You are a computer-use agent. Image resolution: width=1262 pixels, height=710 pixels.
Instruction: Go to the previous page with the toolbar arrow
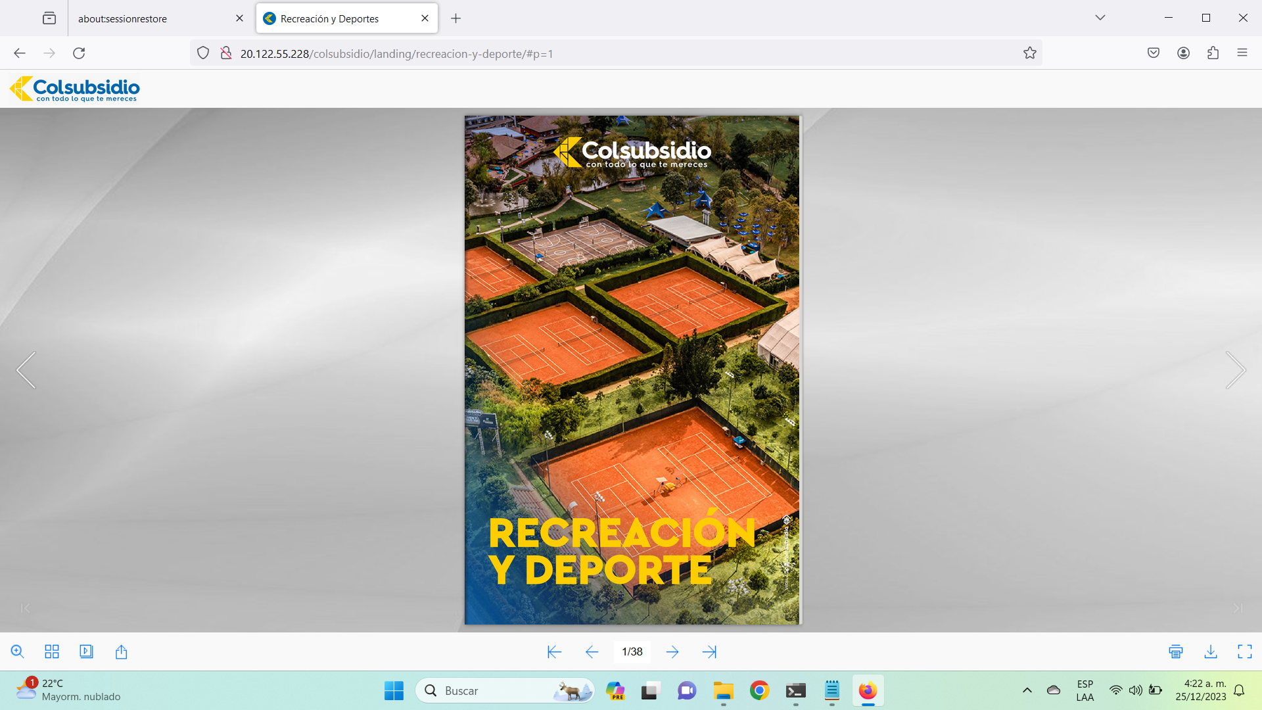tap(592, 651)
